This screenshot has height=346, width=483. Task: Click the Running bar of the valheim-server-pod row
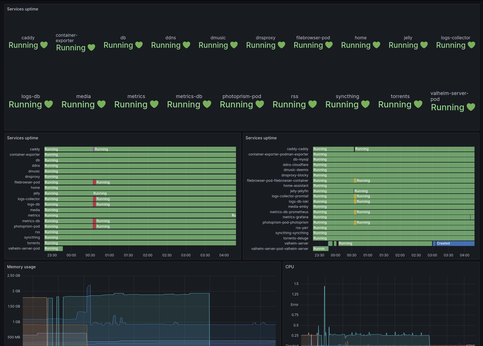[53, 248]
